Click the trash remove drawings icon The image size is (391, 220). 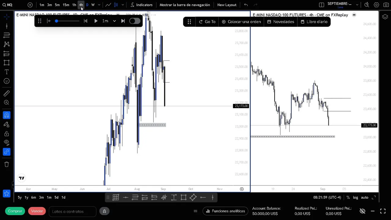(x=6, y=164)
